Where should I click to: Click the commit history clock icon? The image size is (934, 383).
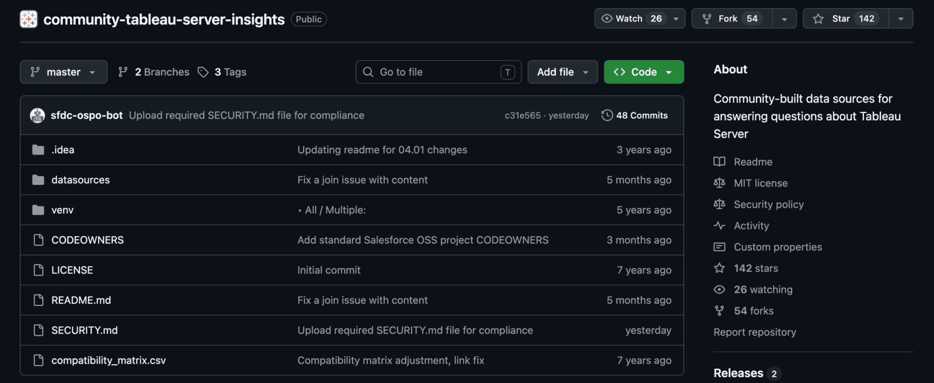[607, 115]
